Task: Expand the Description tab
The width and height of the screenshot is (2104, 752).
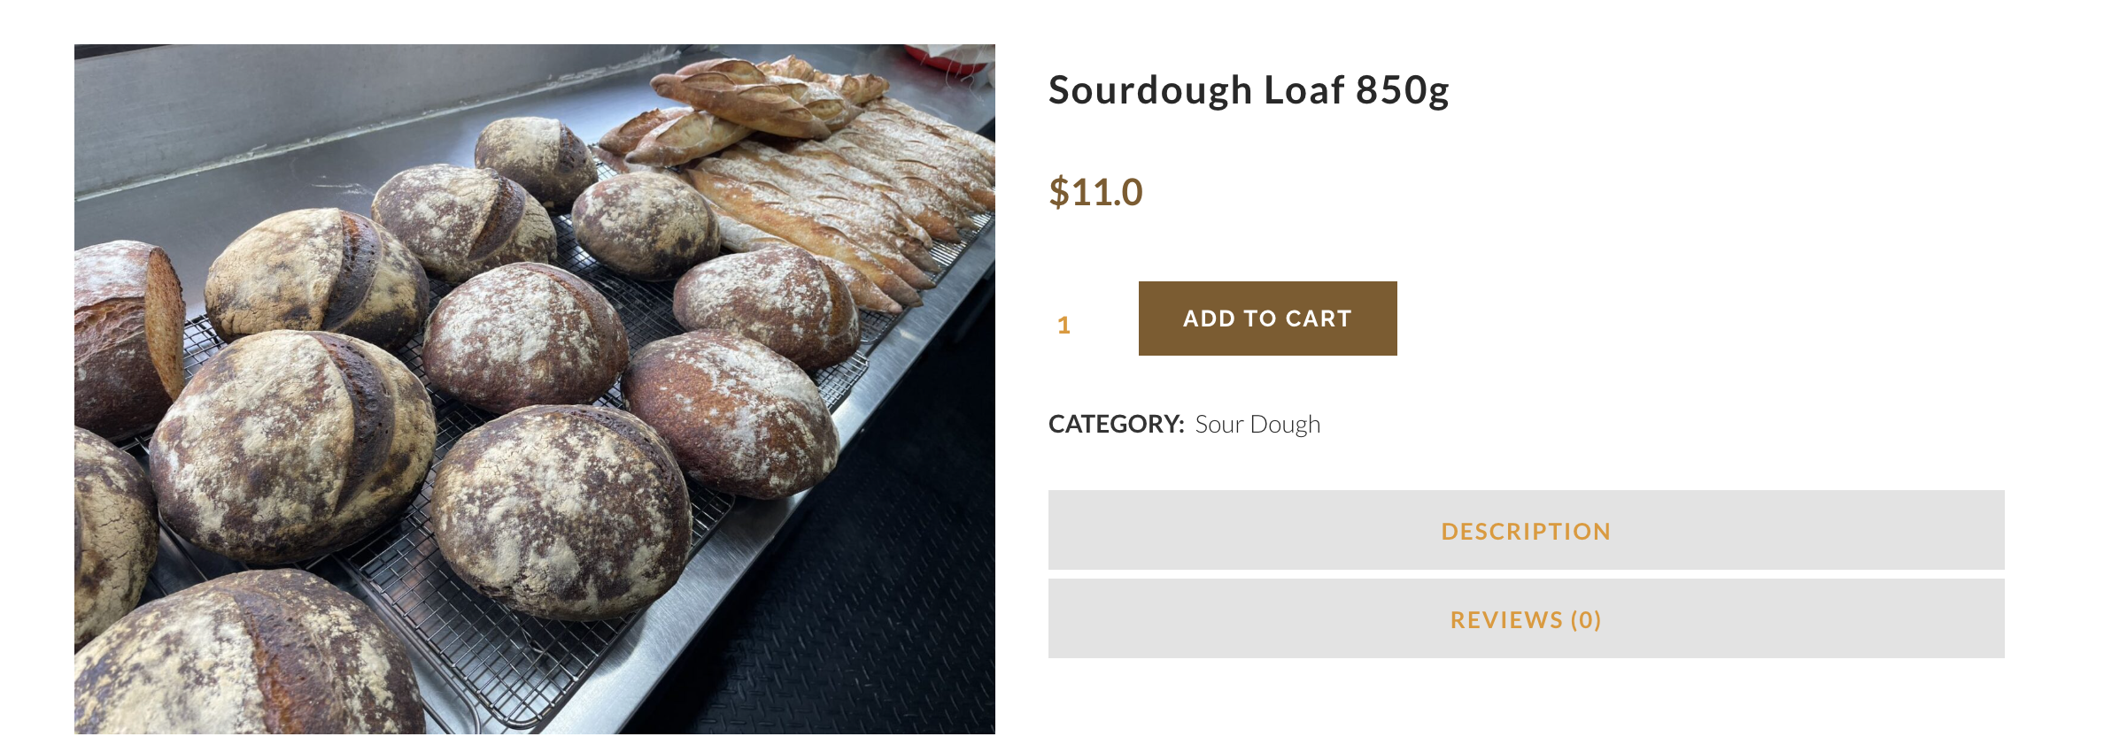Action: tap(1526, 531)
